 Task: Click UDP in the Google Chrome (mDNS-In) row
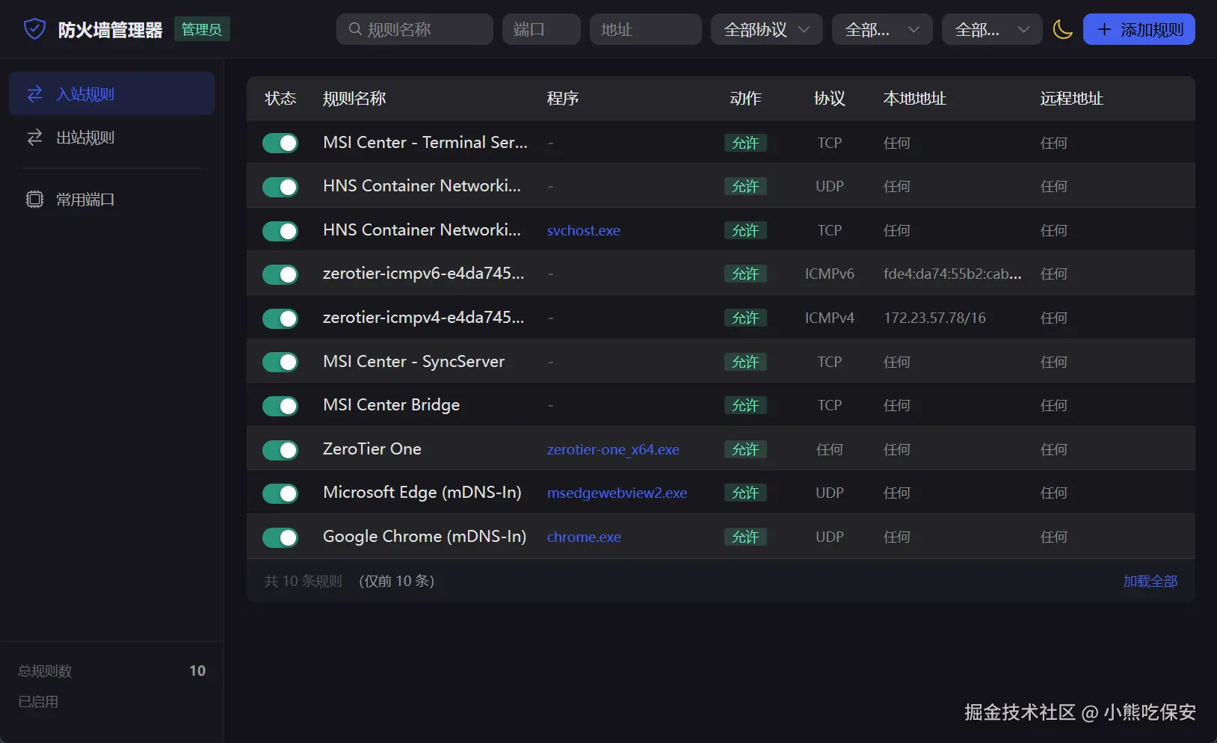tap(830, 537)
